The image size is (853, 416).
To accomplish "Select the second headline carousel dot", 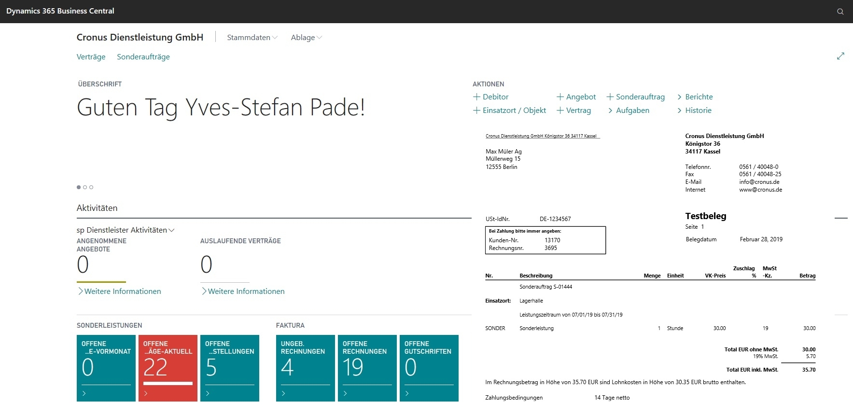I will [x=85, y=187].
